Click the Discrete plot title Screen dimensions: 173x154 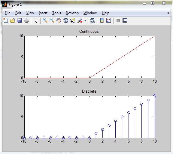point(89,91)
